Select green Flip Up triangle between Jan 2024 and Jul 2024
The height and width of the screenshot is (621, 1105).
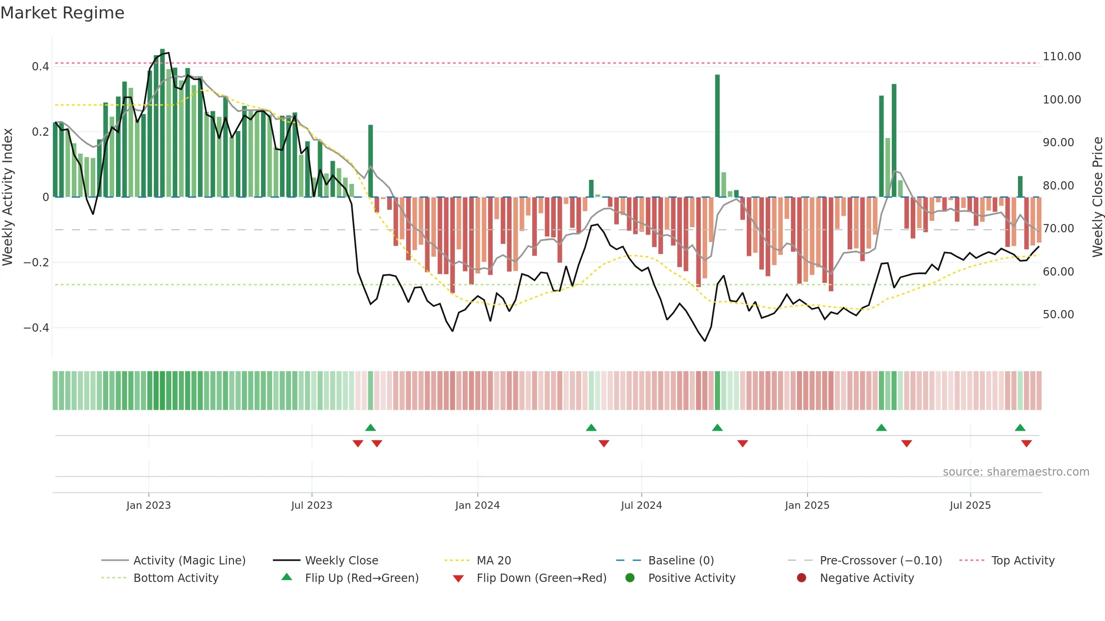click(x=591, y=428)
